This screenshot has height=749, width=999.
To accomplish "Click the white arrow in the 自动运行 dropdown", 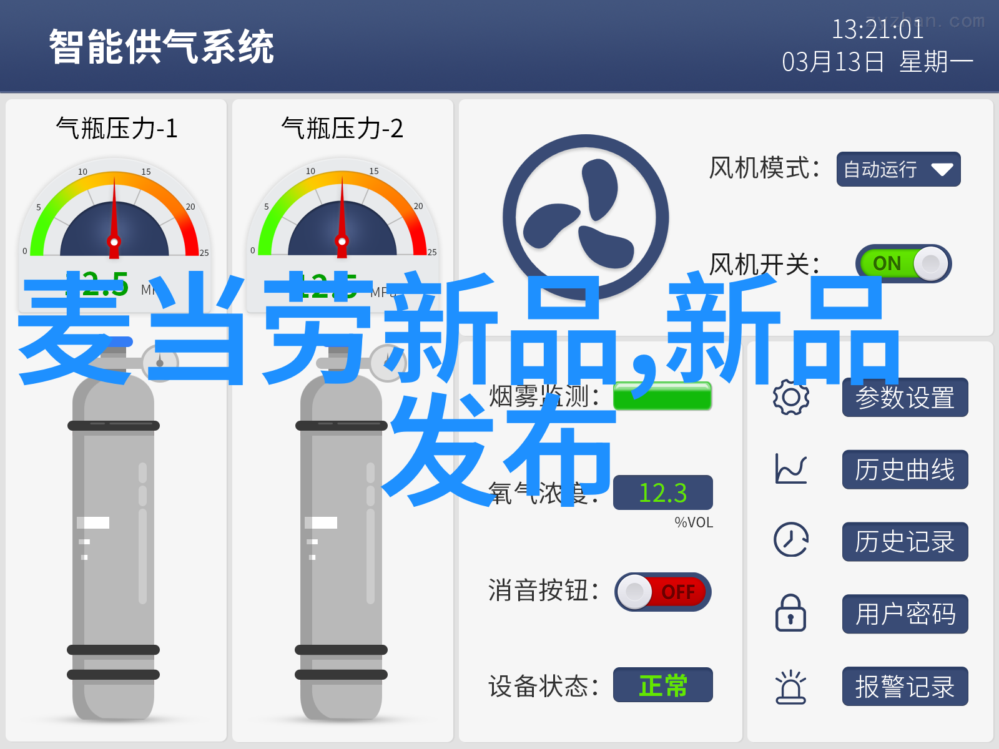I will [942, 170].
